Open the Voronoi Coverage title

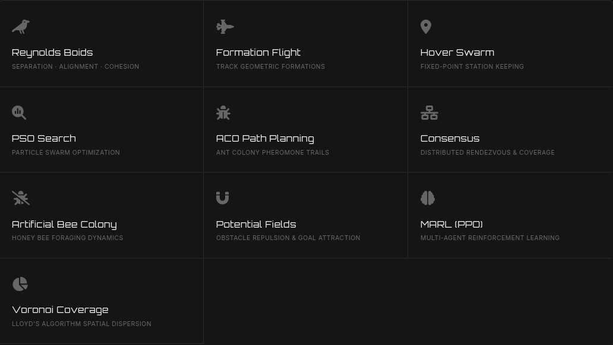tap(60, 310)
